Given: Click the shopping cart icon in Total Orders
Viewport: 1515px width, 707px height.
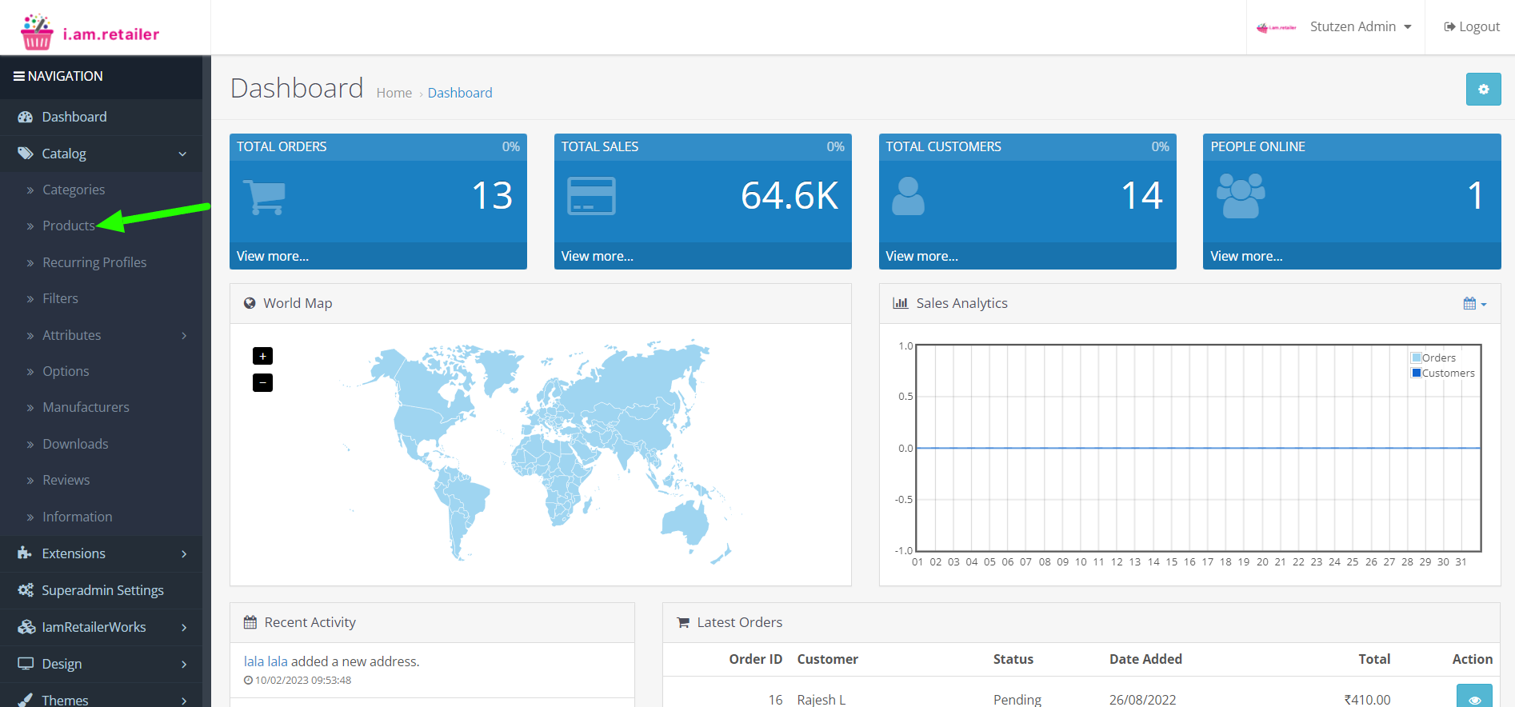Looking at the screenshot, I should (264, 197).
